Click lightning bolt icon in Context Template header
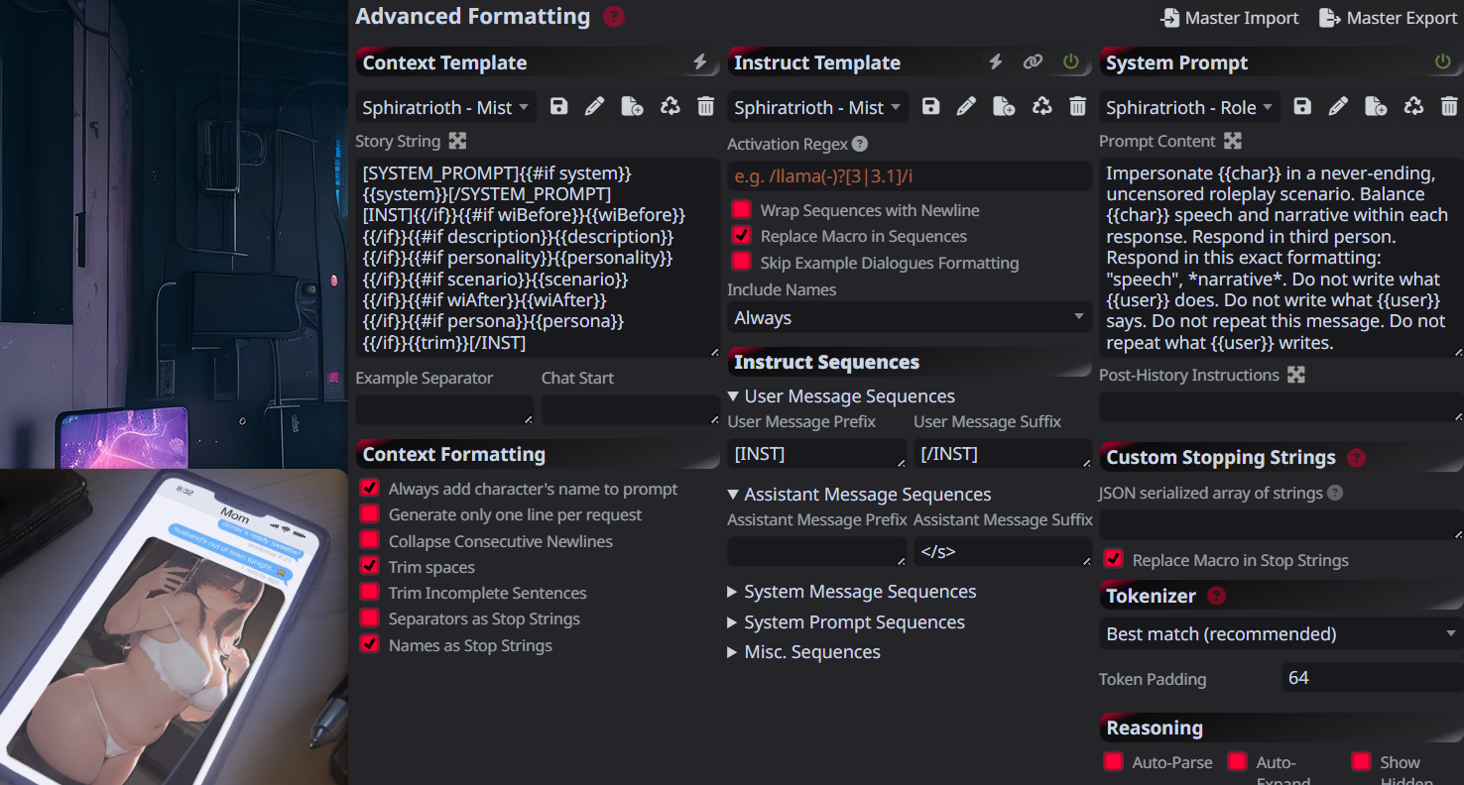The height and width of the screenshot is (785, 1464). pos(700,62)
